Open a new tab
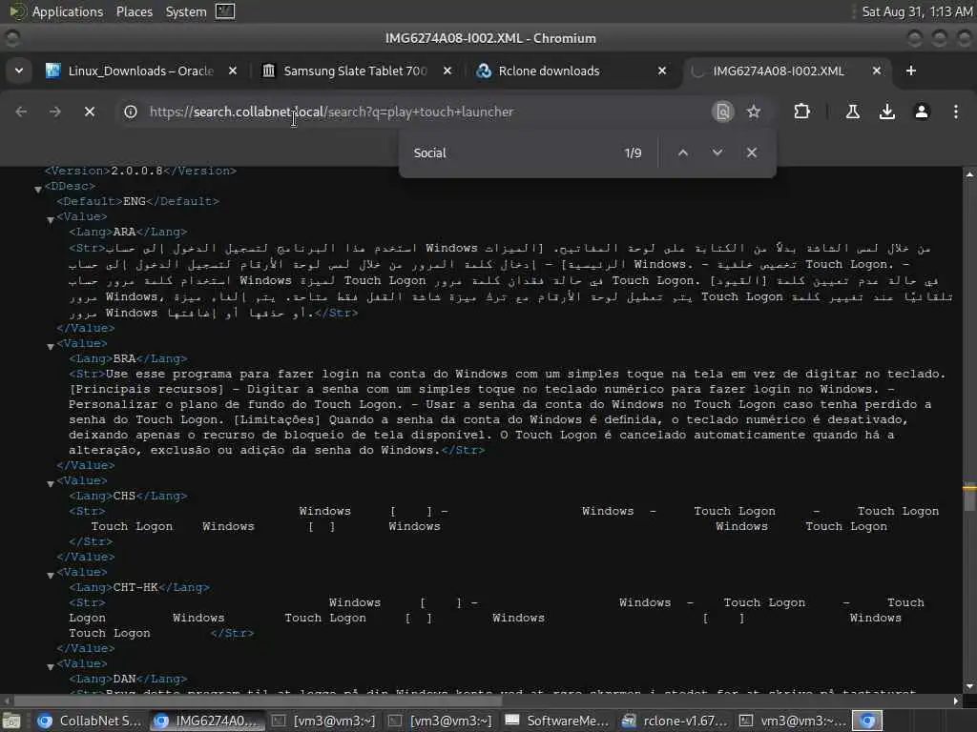Image resolution: width=977 pixels, height=732 pixels. tap(911, 71)
